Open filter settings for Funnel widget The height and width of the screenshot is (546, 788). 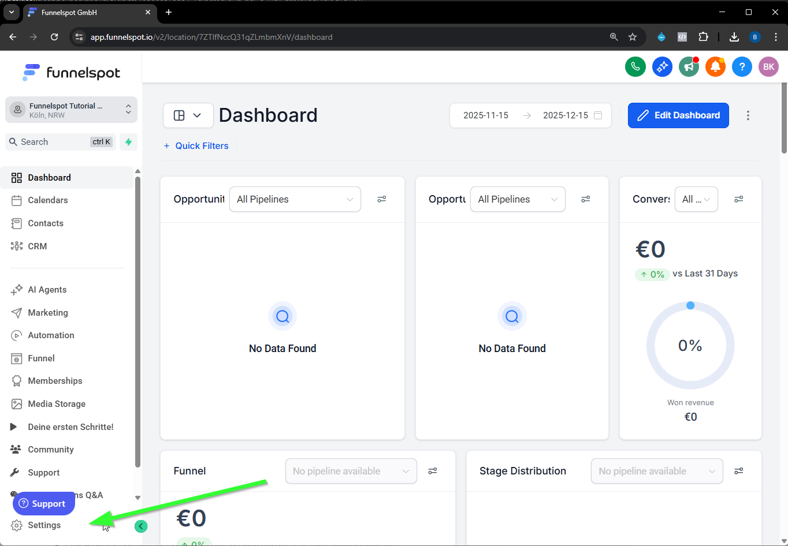tap(433, 471)
